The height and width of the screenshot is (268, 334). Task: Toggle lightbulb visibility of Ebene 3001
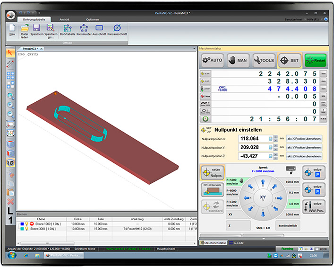pyautogui.click(x=26, y=229)
